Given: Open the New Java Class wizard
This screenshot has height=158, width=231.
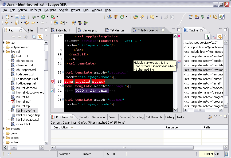Looking at the screenshot, I should click(x=122, y=17).
